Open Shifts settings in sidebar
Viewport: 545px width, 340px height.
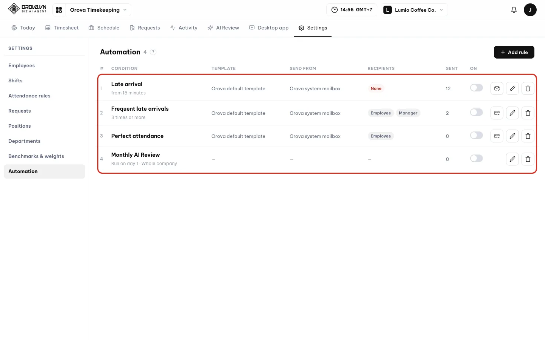point(44,81)
